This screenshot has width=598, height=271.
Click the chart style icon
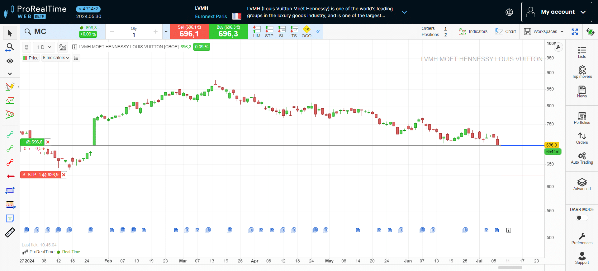(63, 47)
